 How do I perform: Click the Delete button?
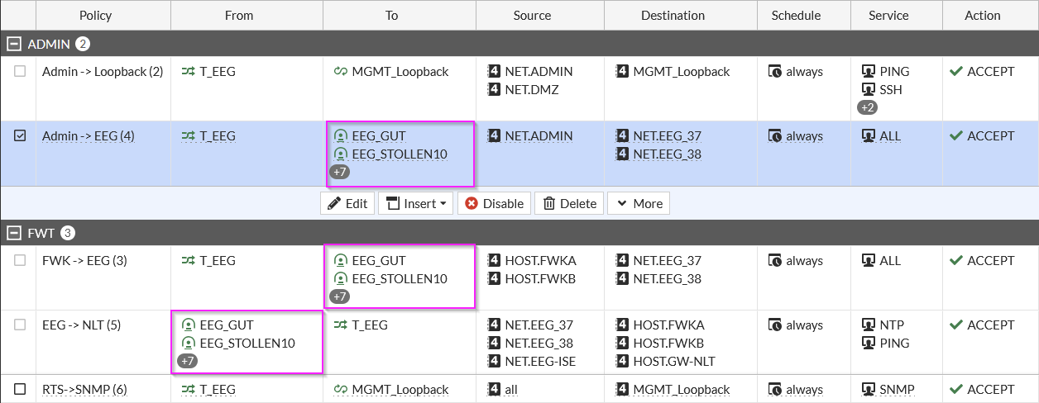point(569,204)
